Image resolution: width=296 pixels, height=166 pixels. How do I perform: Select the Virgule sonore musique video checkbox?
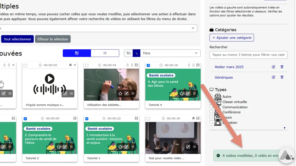[x=25, y=66]
